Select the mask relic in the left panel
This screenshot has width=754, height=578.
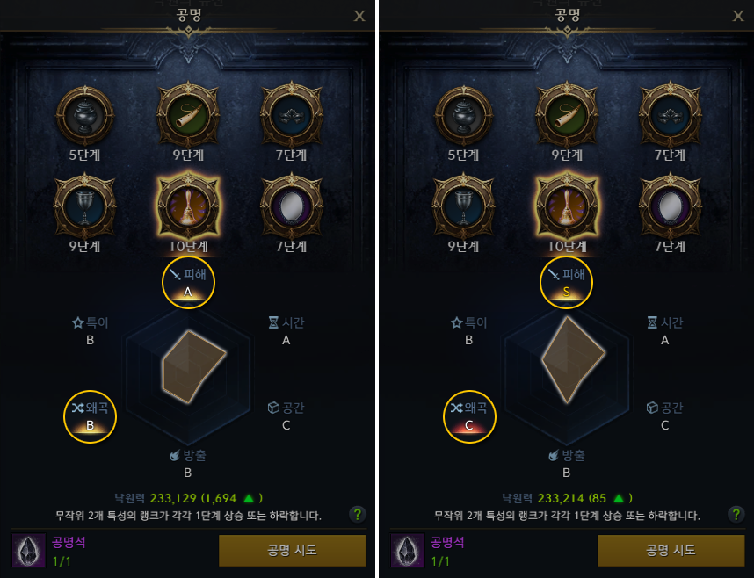coord(292,115)
